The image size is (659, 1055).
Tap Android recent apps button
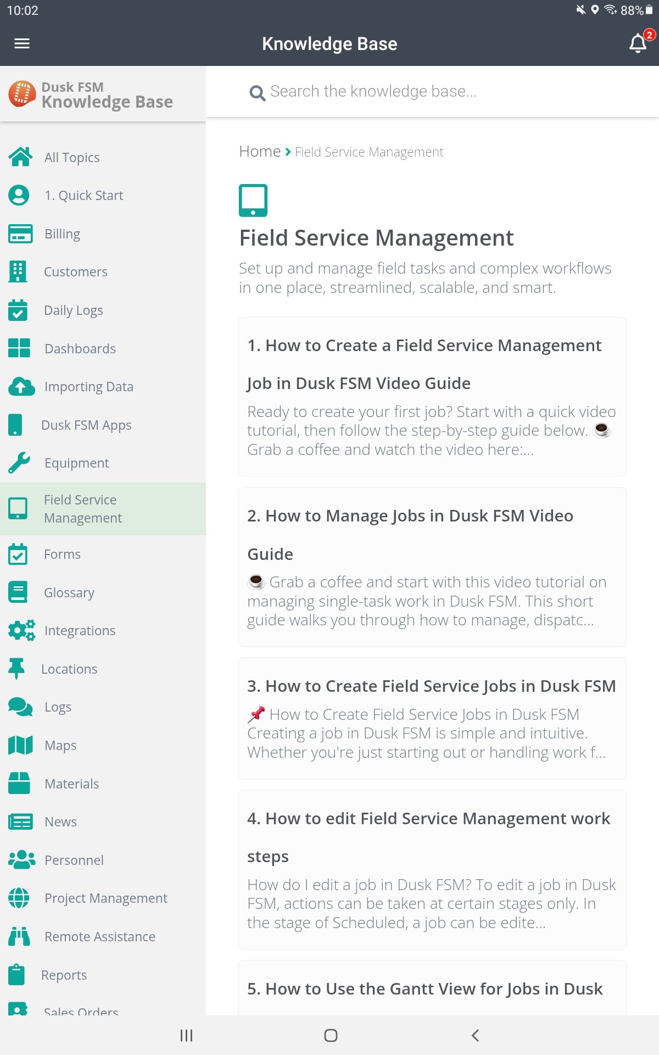[x=186, y=1035]
